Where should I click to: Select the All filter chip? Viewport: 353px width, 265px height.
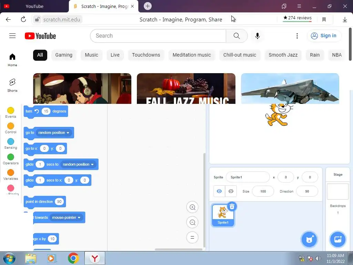[40, 55]
